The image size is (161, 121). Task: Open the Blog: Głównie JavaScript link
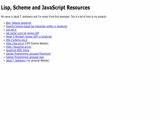pyautogui.click(x=18, y=23)
